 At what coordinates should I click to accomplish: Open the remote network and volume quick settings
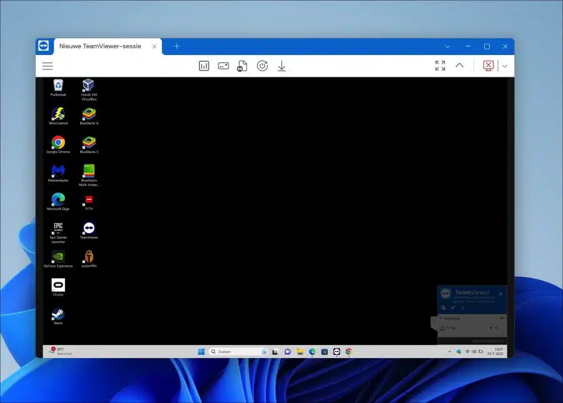(x=474, y=352)
